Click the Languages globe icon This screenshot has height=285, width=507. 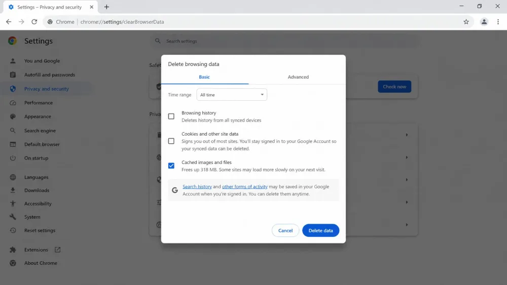[13, 177]
